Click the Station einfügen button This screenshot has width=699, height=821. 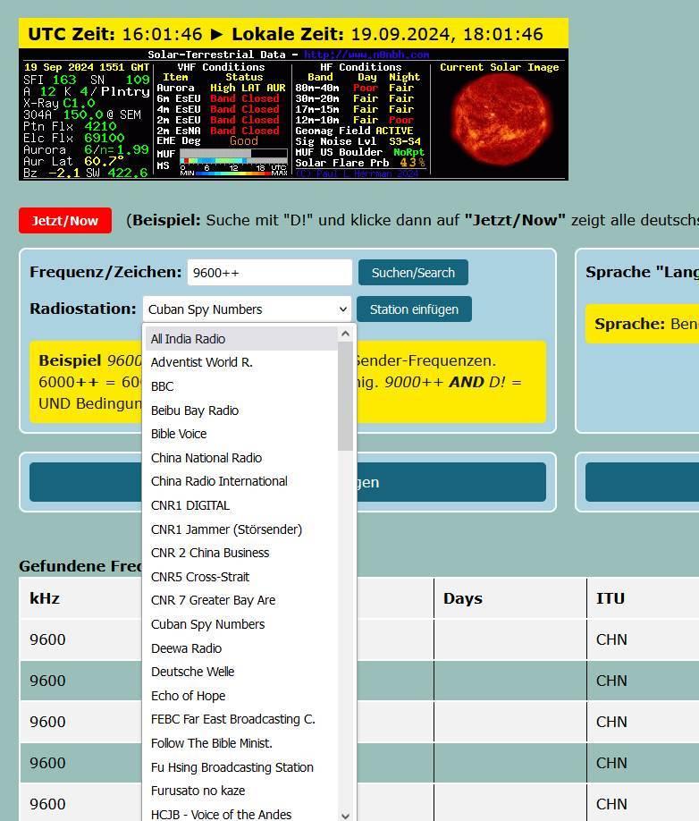(414, 309)
